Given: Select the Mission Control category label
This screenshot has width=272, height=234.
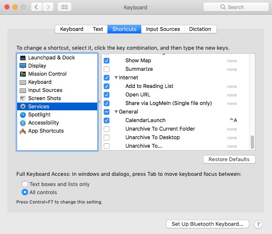Looking at the screenshot, I should pyautogui.click(x=47, y=74).
